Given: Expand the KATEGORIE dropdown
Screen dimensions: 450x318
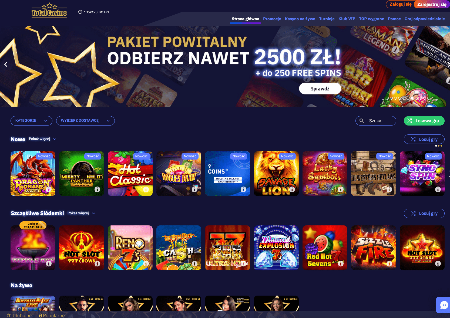Looking at the screenshot, I should (x=31, y=121).
